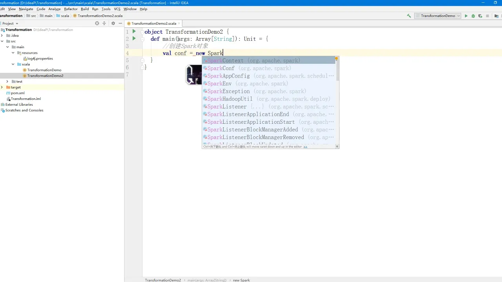Choose SparkListenerApplicationEnd from completion list
This screenshot has width=502, height=282.
(269, 114)
